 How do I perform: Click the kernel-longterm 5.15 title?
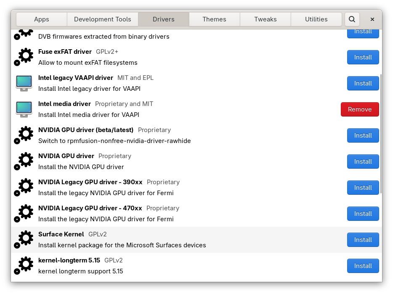69,260
